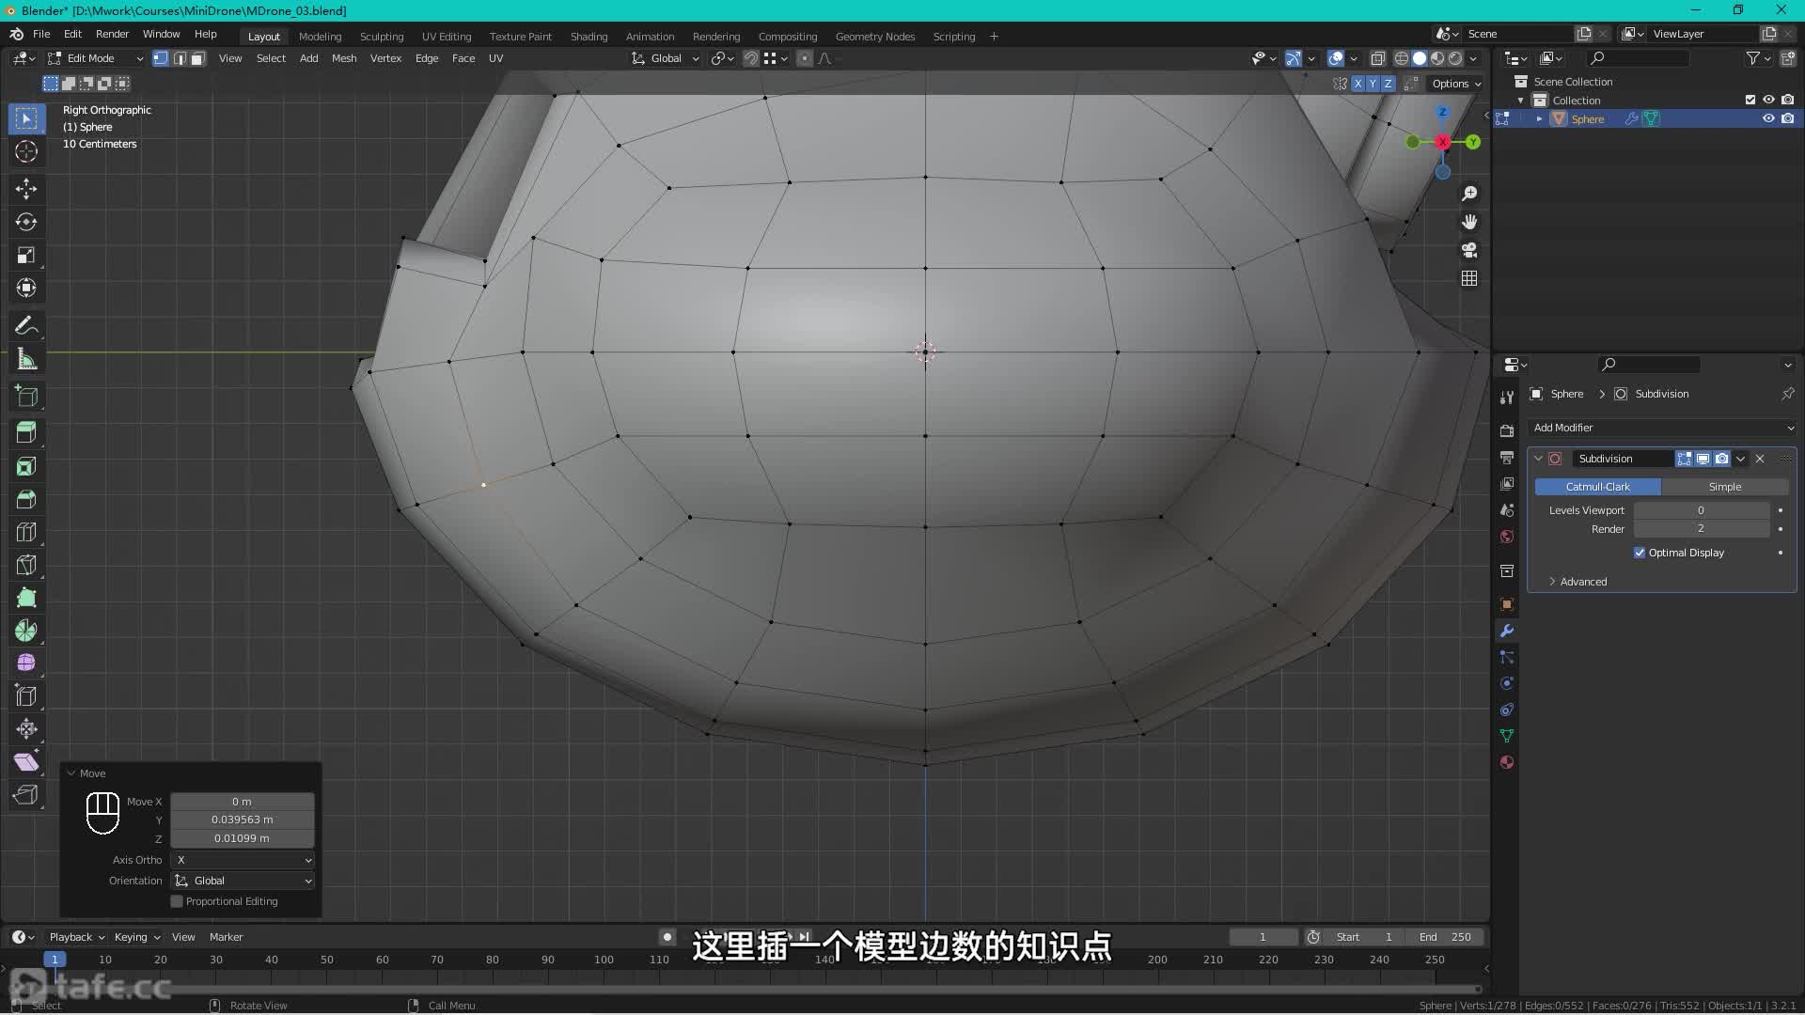The width and height of the screenshot is (1805, 1015).
Task: Select the Smooth vertices tool
Action: coord(26,664)
